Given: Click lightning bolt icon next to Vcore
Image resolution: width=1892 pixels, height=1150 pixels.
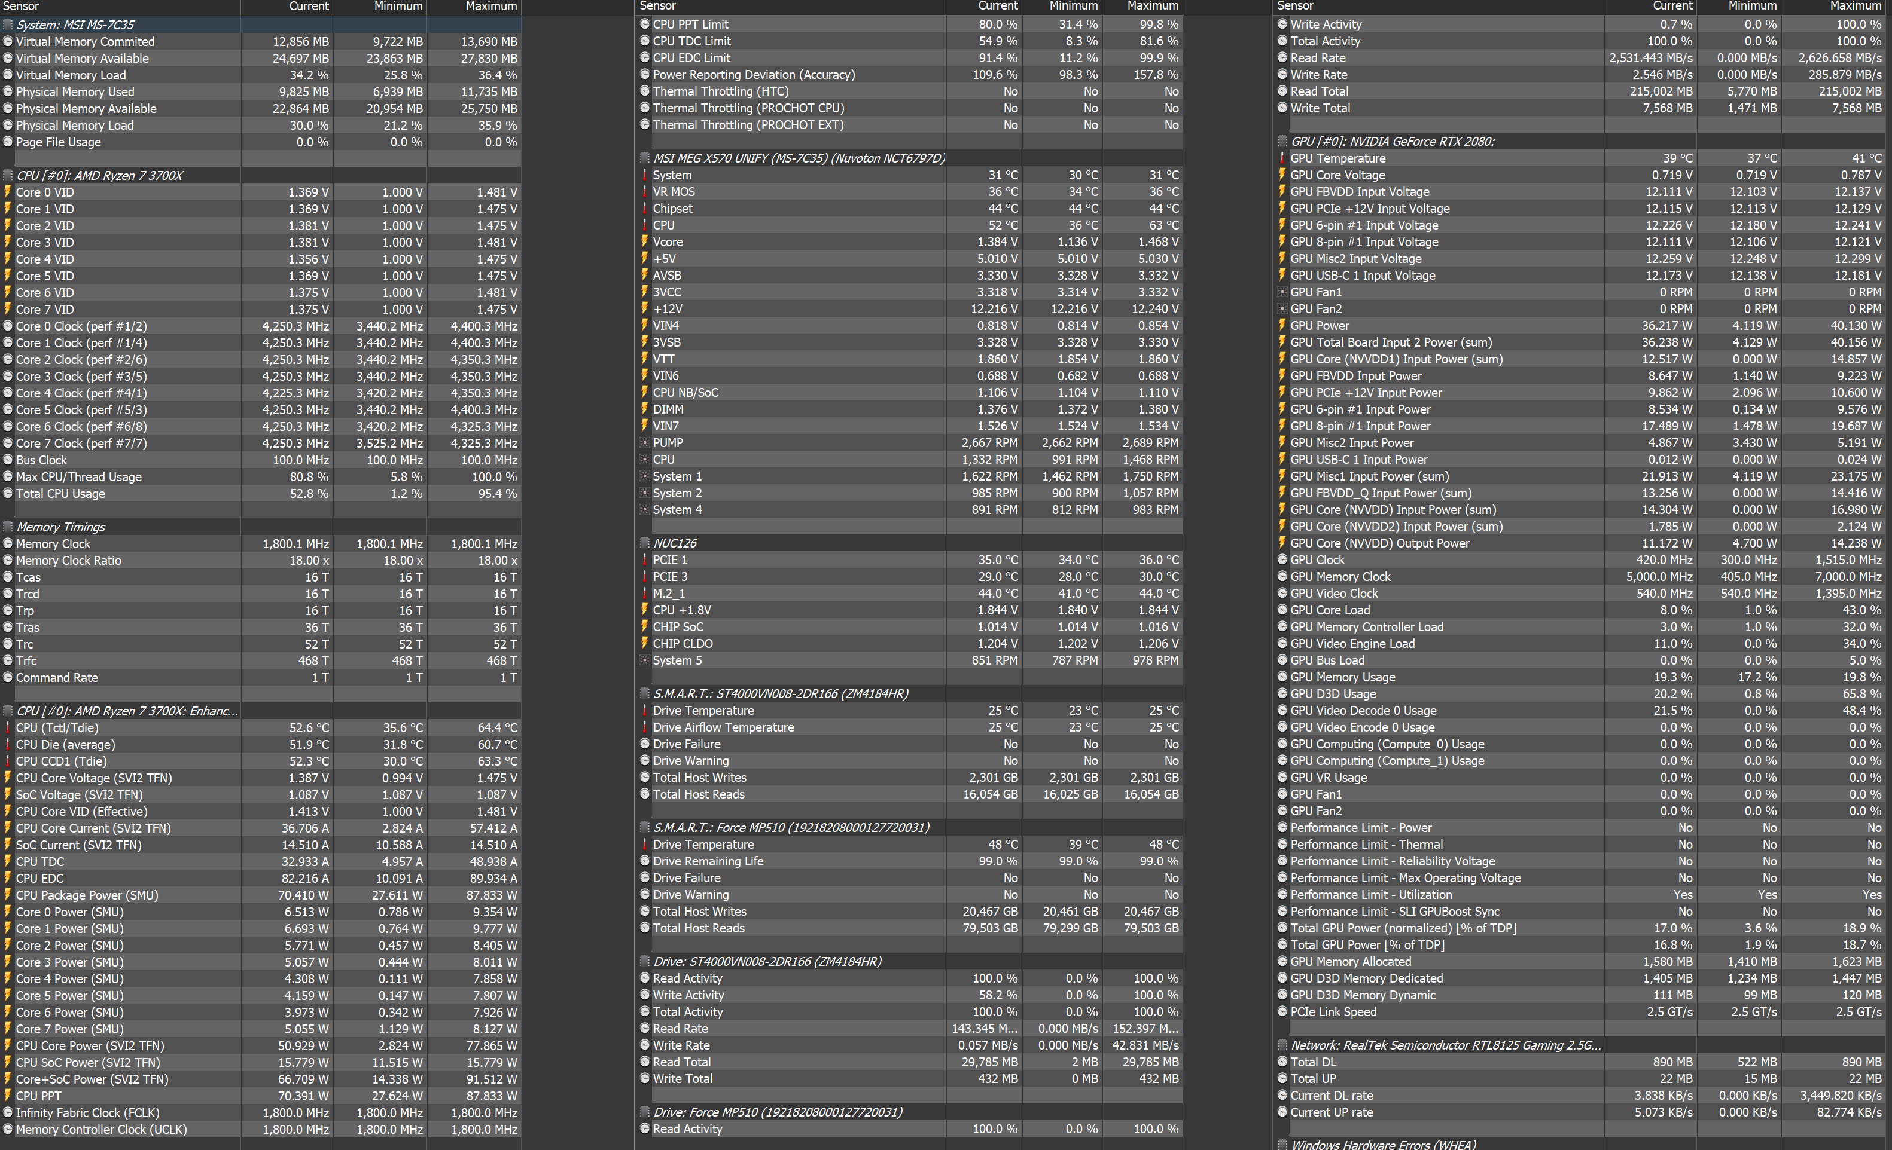Looking at the screenshot, I should pyautogui.click(x=645, y=241).
